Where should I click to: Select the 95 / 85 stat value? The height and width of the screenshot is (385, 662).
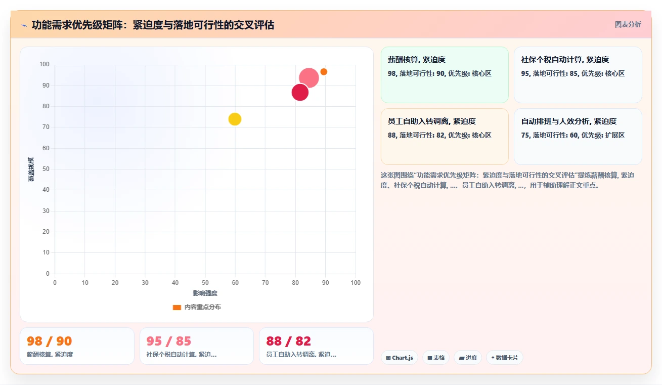pos(169,341)
